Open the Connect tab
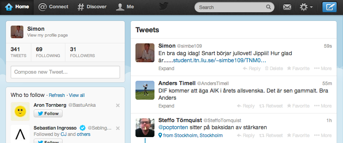The image size is (343, 143). pyautogui.click(x=53, y=7)
